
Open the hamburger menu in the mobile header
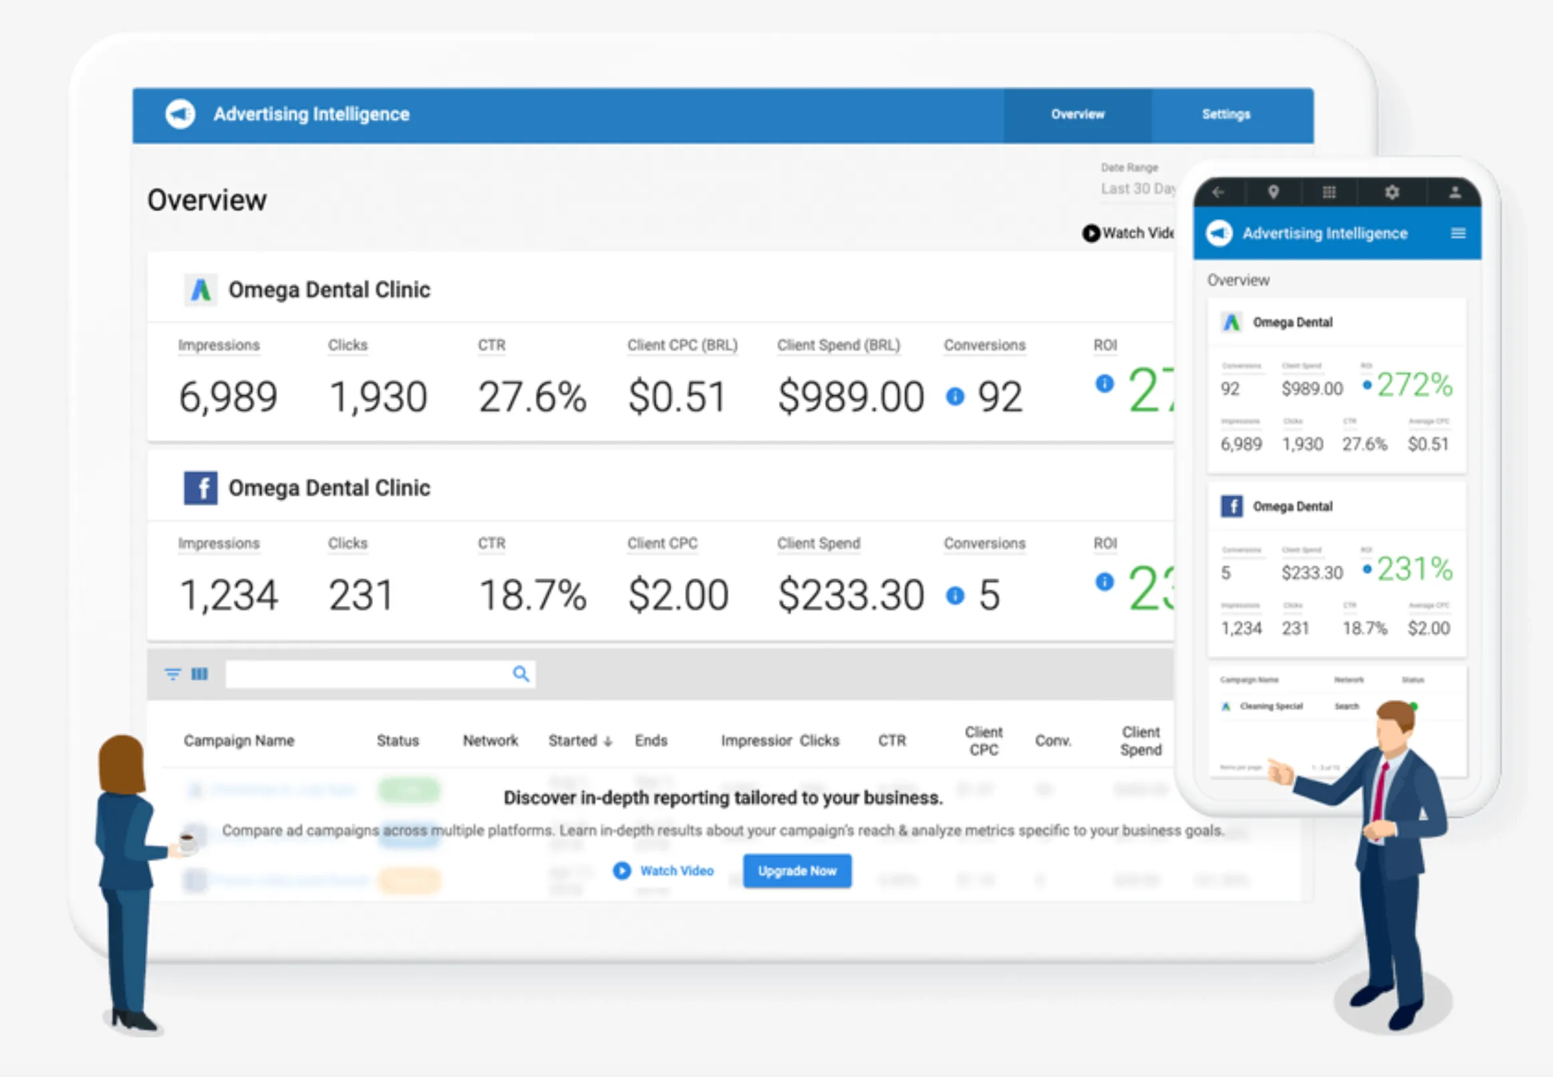[x=1459, y=233]
